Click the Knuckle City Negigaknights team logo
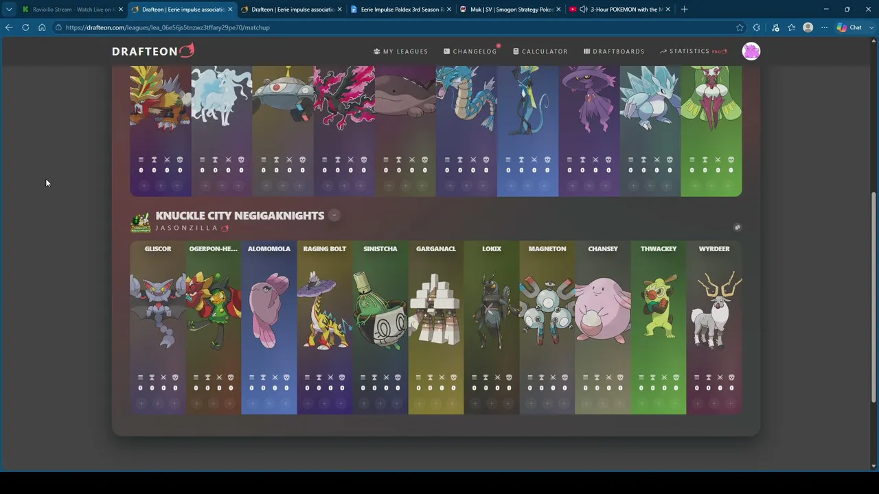The width and height of the screenshot is (879, 494). click(x=141, y=222)
